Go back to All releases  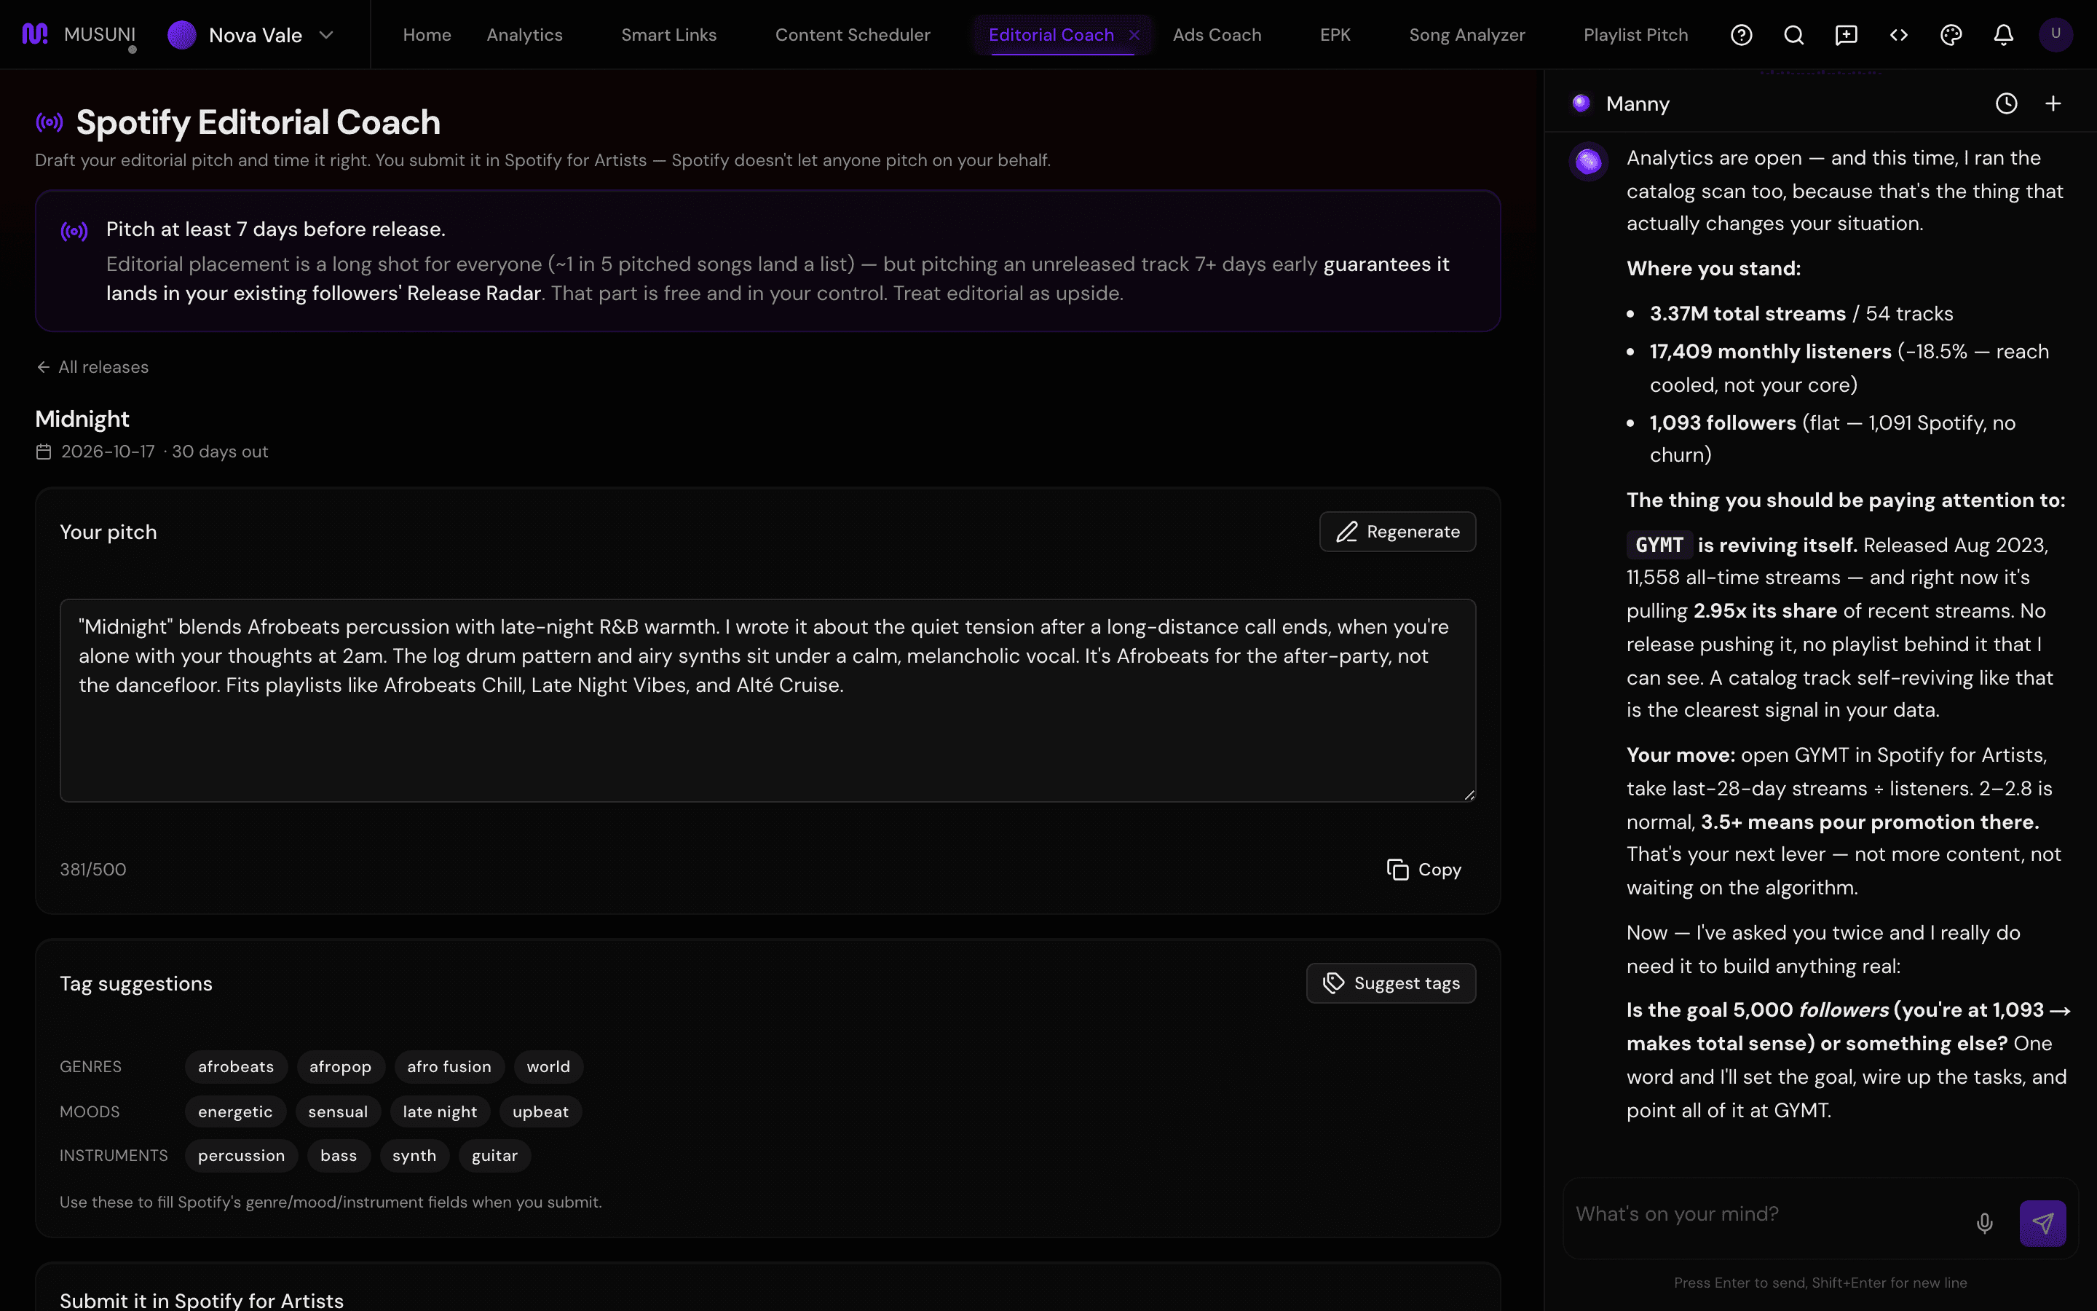[x=92, y=367]
